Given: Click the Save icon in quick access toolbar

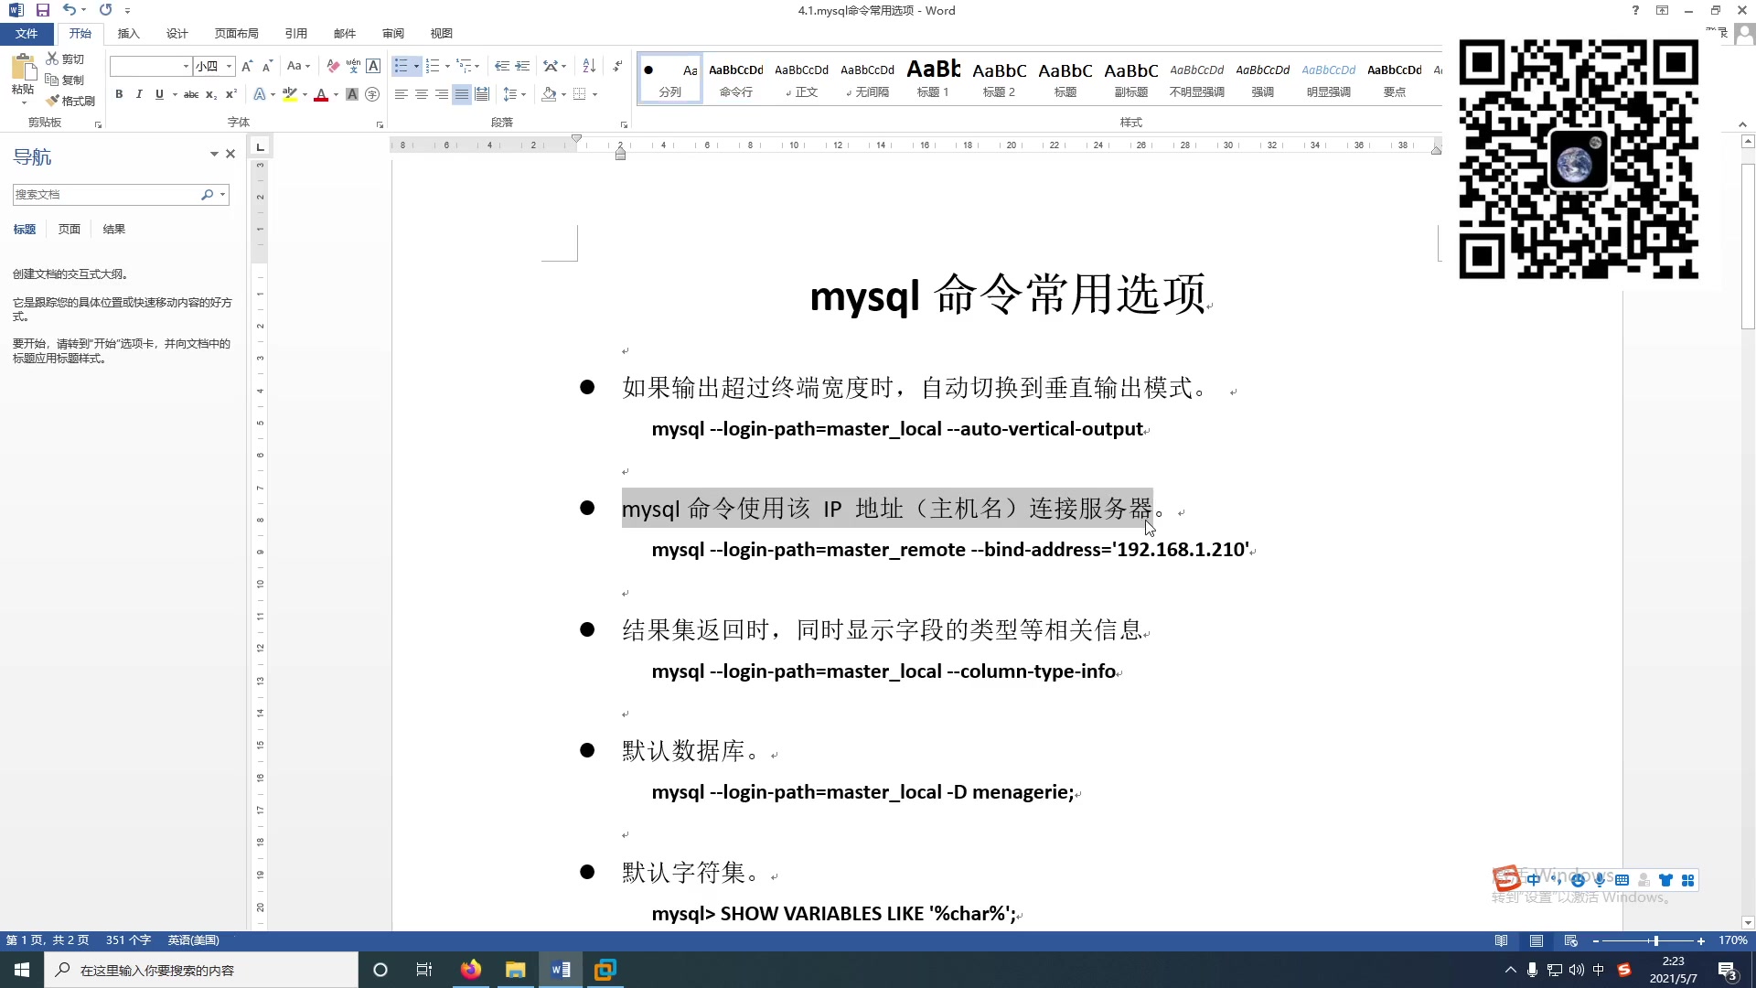Looking at the screenshot, I should (x=42, y=10).
